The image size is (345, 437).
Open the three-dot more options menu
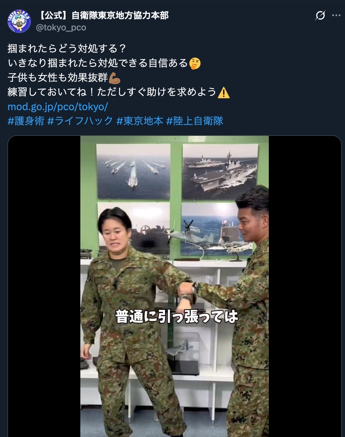coord(336,15)
